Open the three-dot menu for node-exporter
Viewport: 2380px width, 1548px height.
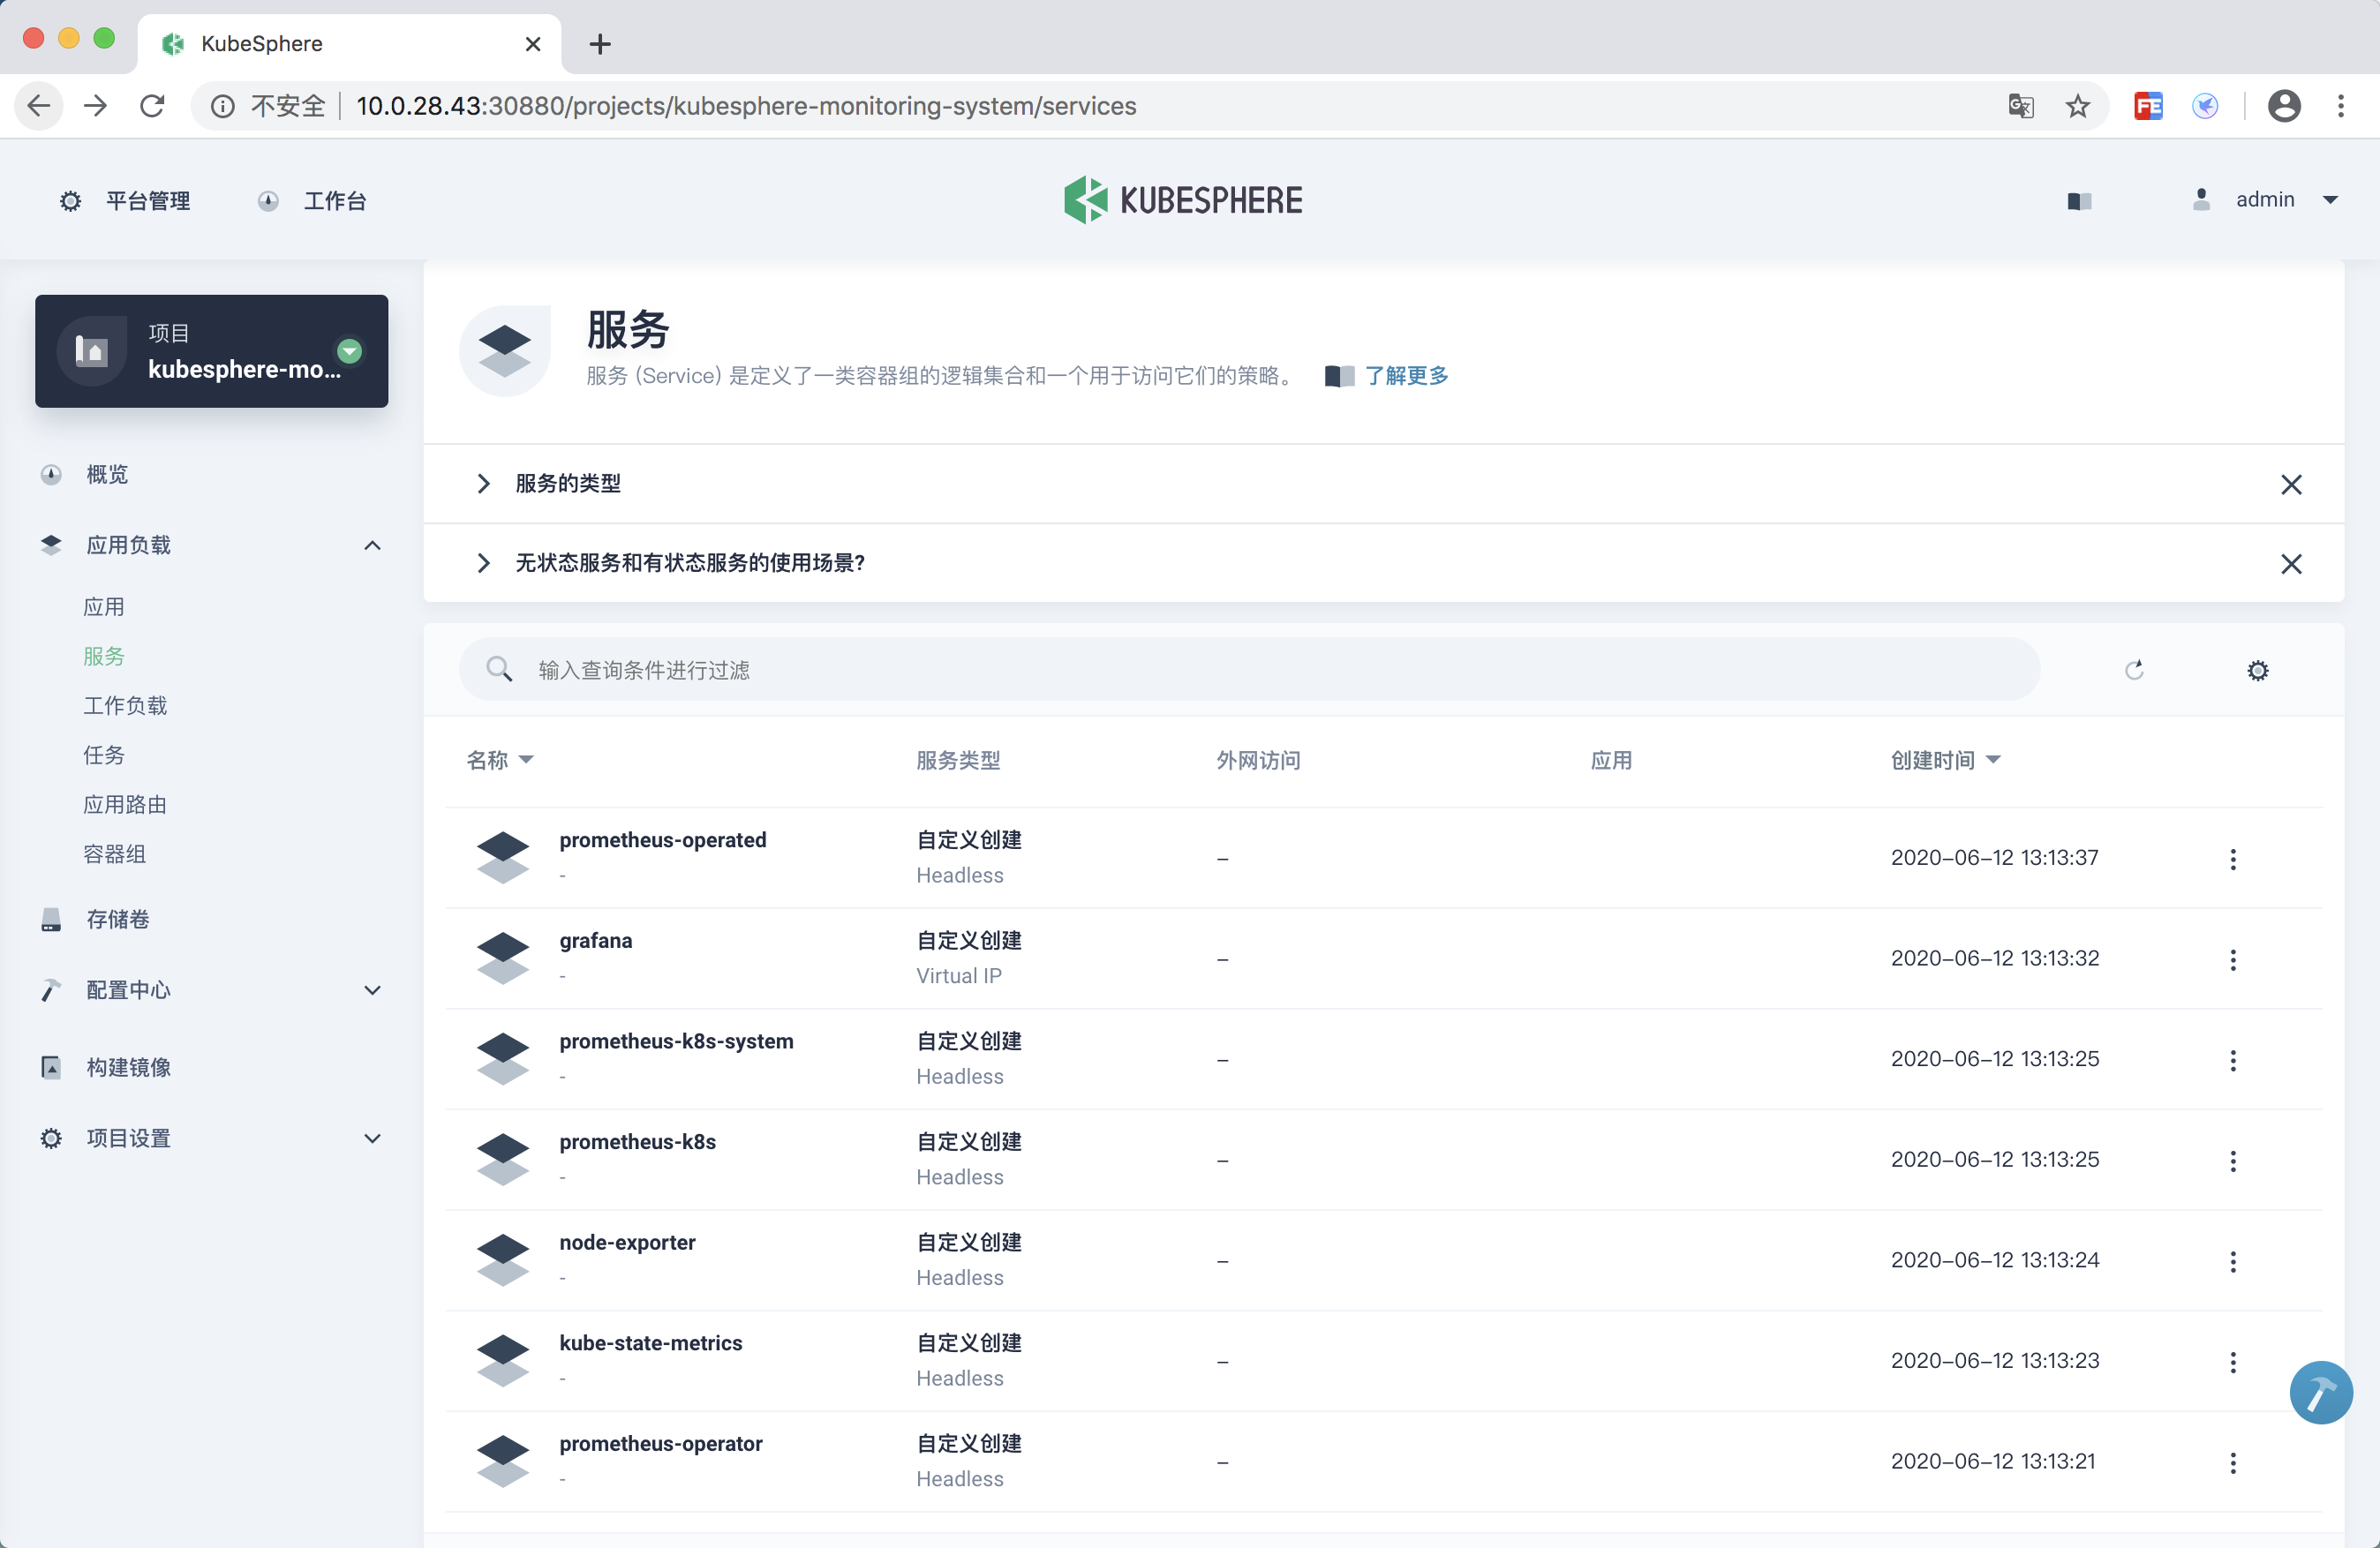pyautogui.click(x=2232, y=1261)
